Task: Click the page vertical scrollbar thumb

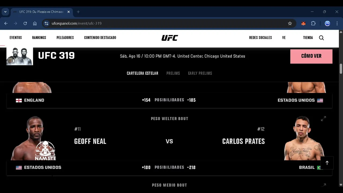Action: pos(341,68)
